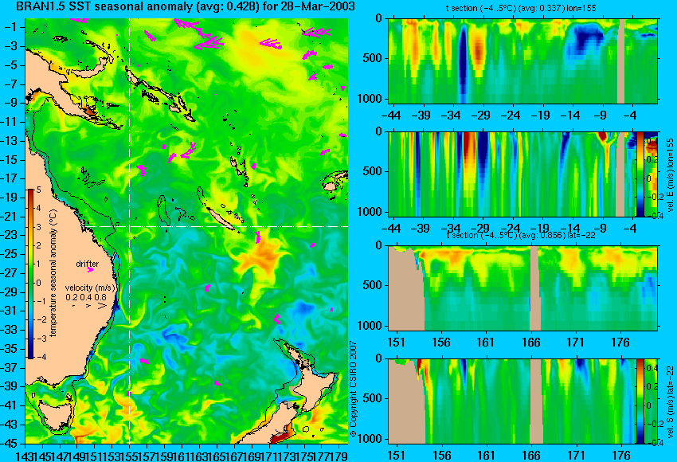
Task: Click the warm orange anomaly patch near 169E, 25S
Action: click(259, 256)
